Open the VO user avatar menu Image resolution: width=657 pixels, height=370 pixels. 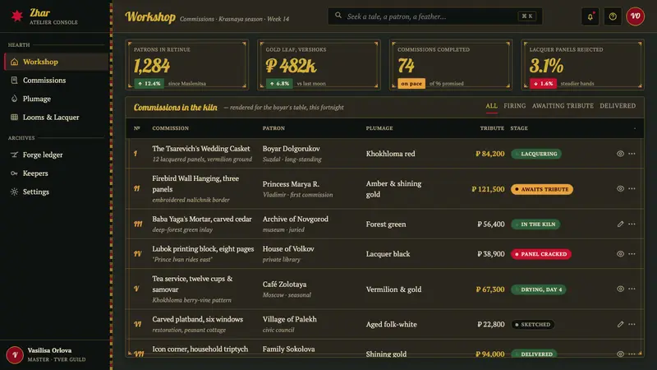(635, 16)
